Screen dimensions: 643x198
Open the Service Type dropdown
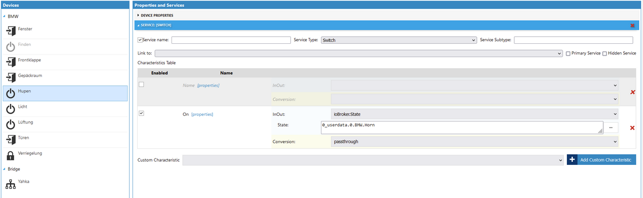click(399, 40)
